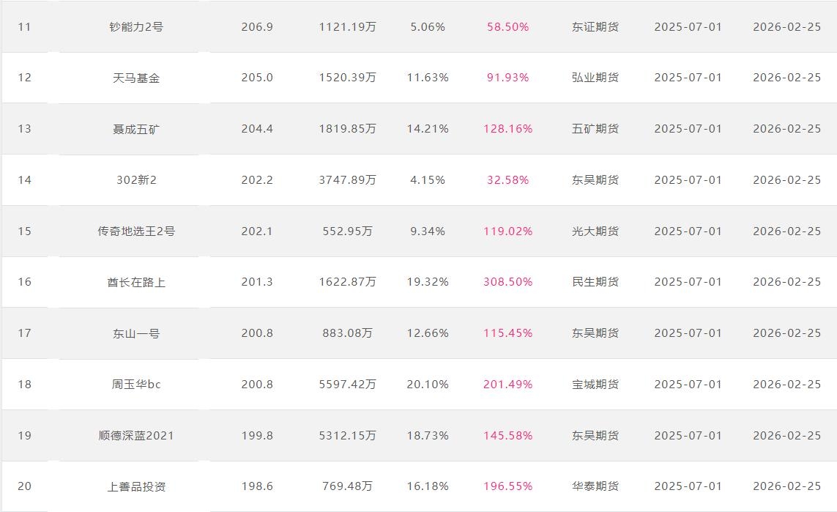Click the rank number 14 cell
This screenshot has height=512, width=837.
click(x=25, y=180)
